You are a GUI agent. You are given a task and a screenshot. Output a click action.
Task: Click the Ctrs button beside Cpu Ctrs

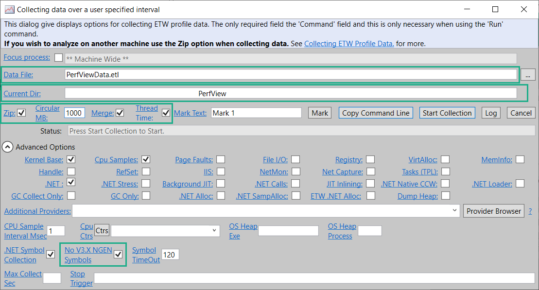click(102, 231)
